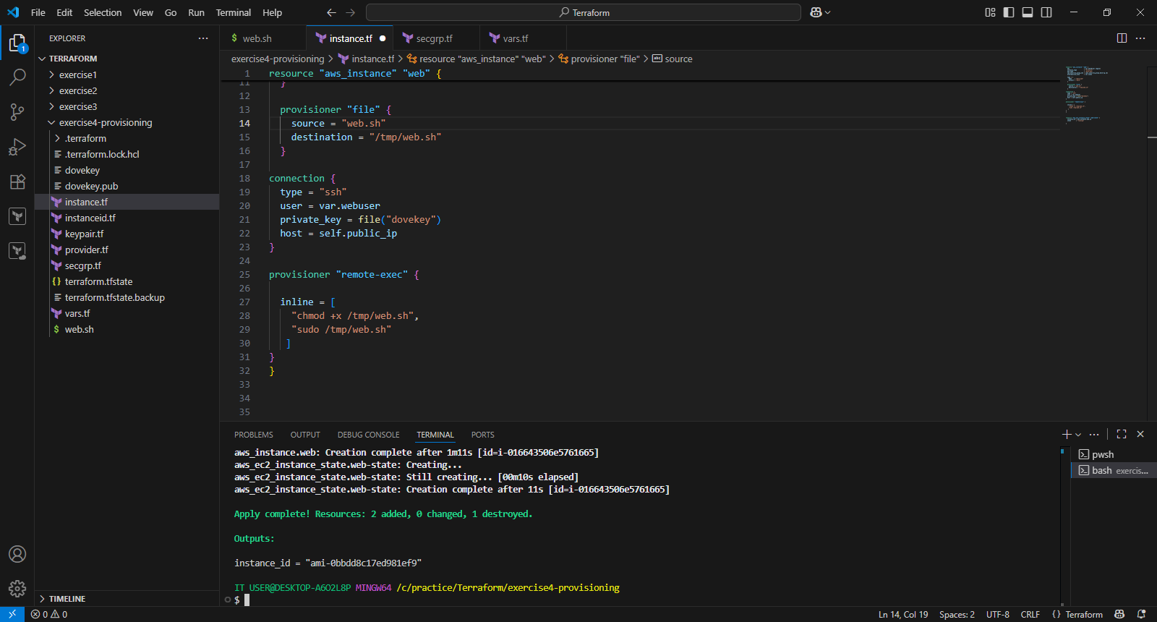Open terminal panel More Actions ellipsis

(x=1094, y=434)
